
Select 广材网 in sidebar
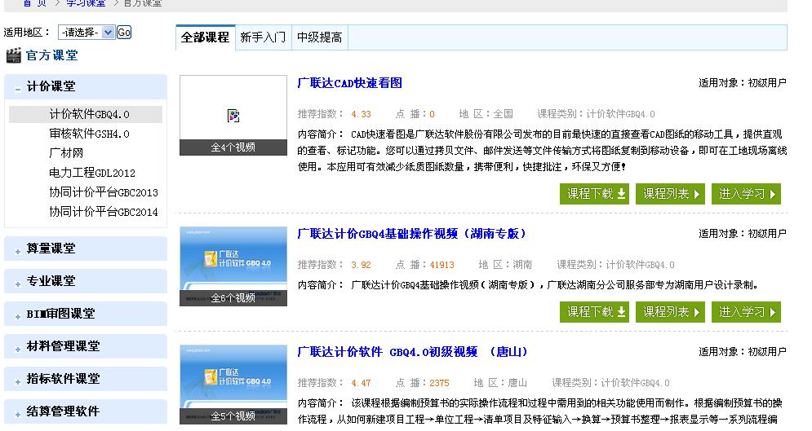tap(66, 153)
